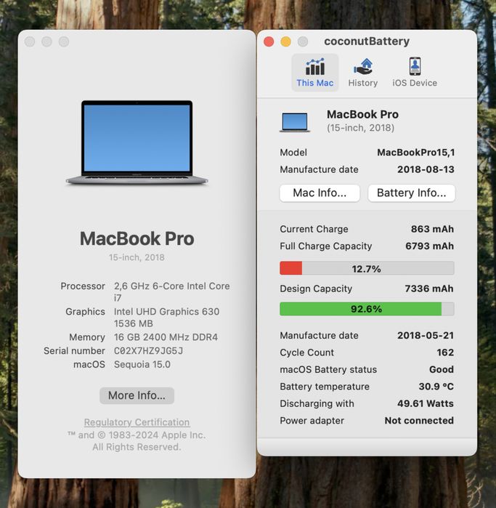Click the coconutBattery window title
Screen dimensions: 496x508
click(367, 41)
